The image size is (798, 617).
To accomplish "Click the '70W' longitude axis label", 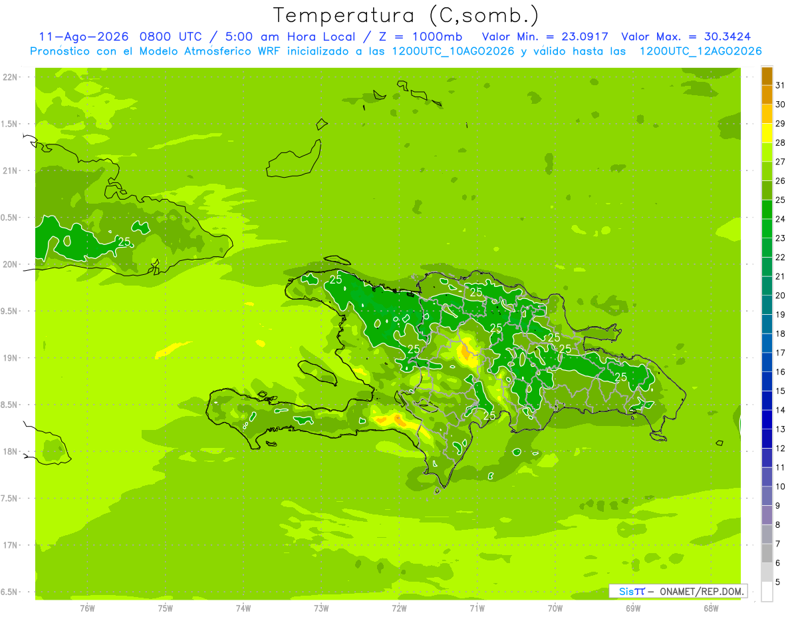I will click(x=555, y=608).
